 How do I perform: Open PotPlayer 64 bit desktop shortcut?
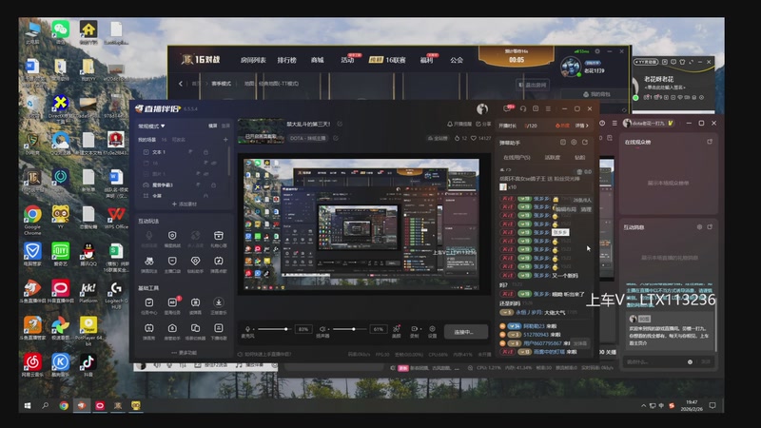click(88, 331)
